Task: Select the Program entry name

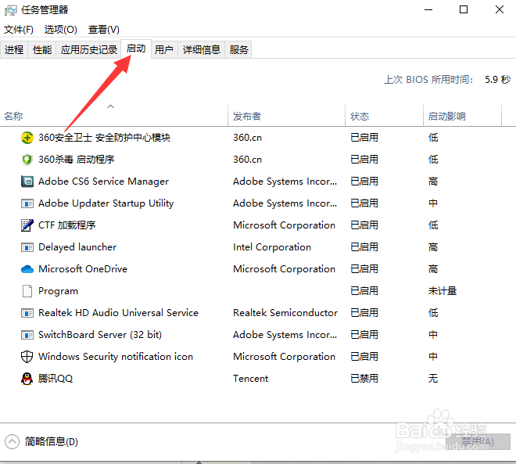Action: (59, 291)
